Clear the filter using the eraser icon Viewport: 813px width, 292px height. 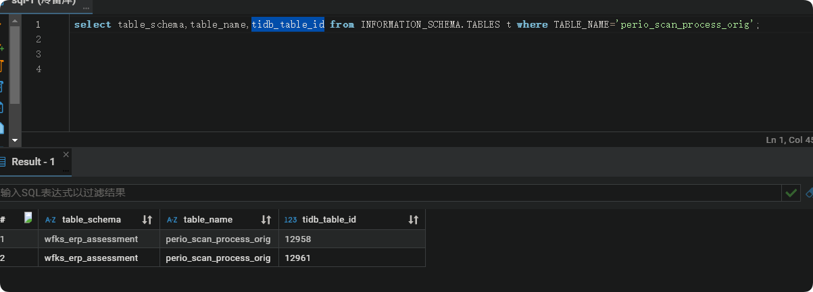[x=809, y=193]
